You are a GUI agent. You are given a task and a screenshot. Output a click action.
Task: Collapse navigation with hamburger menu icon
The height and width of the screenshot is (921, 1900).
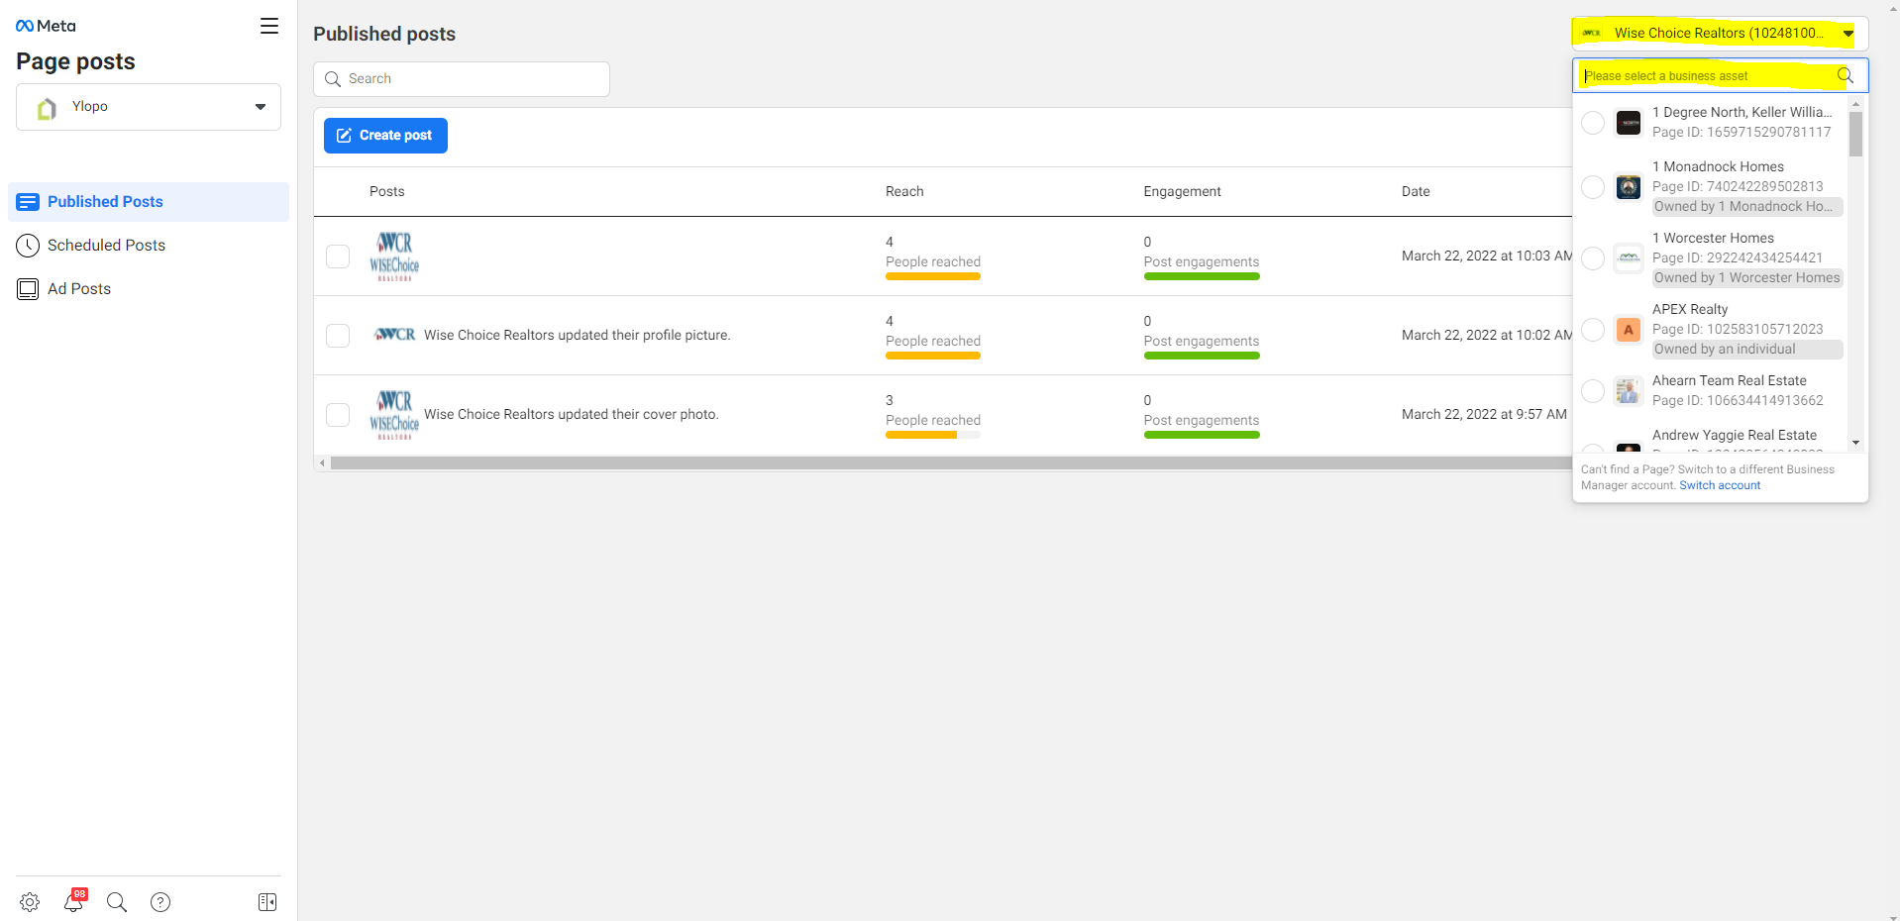click(x=269, y=26)
